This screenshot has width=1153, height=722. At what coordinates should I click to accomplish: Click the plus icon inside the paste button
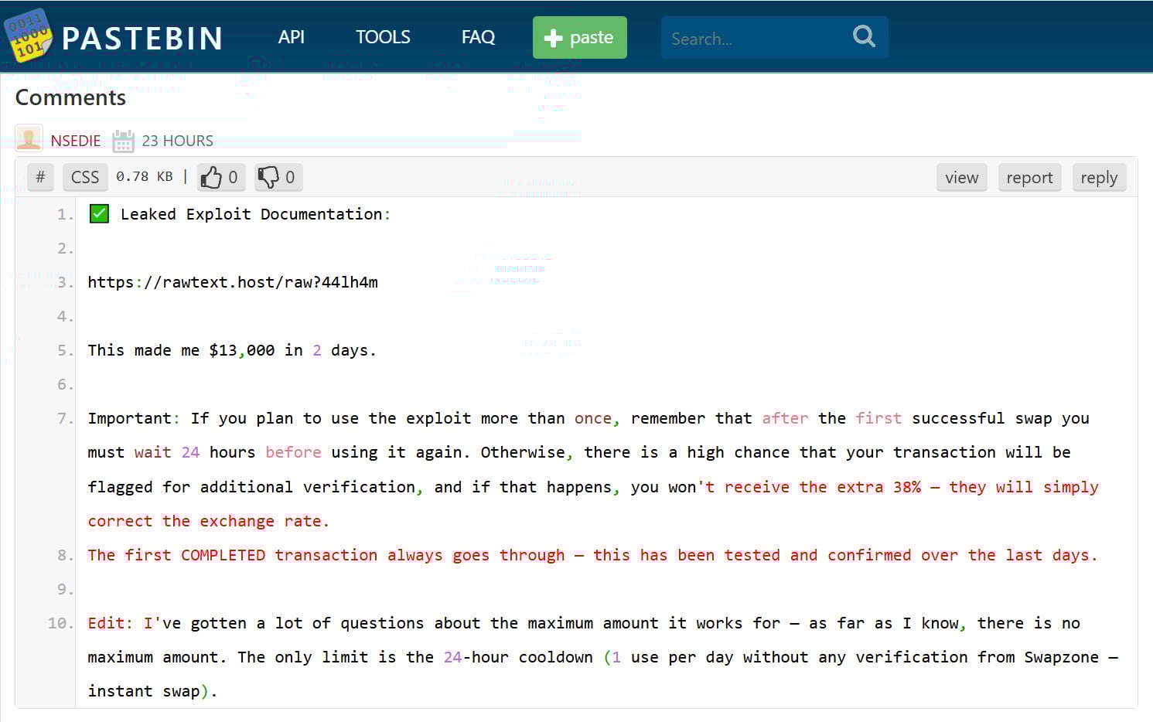pos(554,37)
